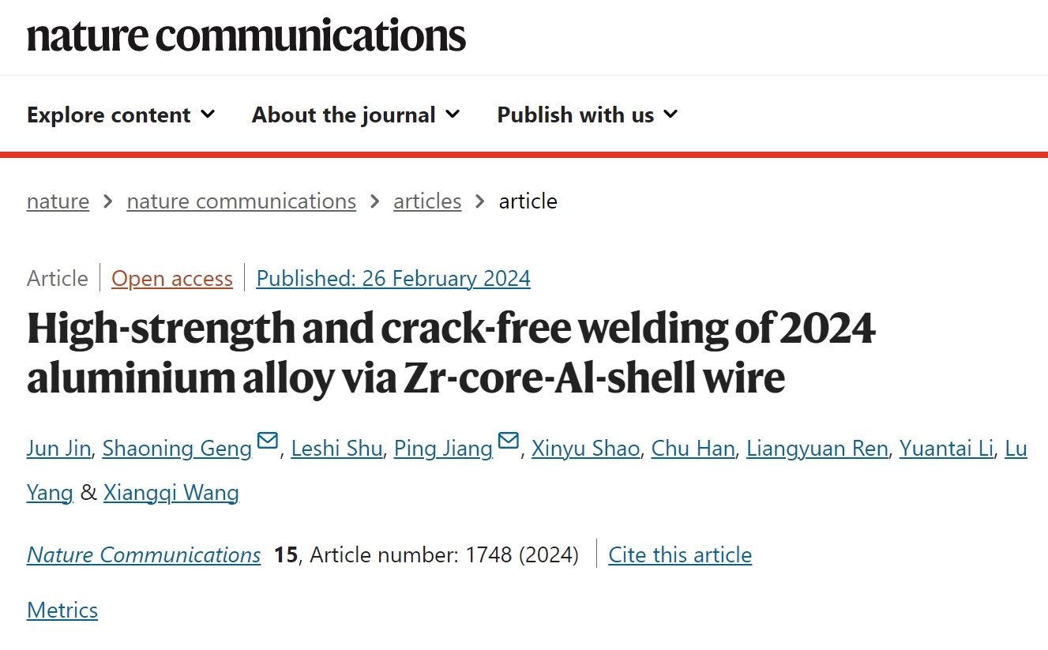Open the article Metrics page
This screenshot has width=1048, height=650.
tap(62, 611)
